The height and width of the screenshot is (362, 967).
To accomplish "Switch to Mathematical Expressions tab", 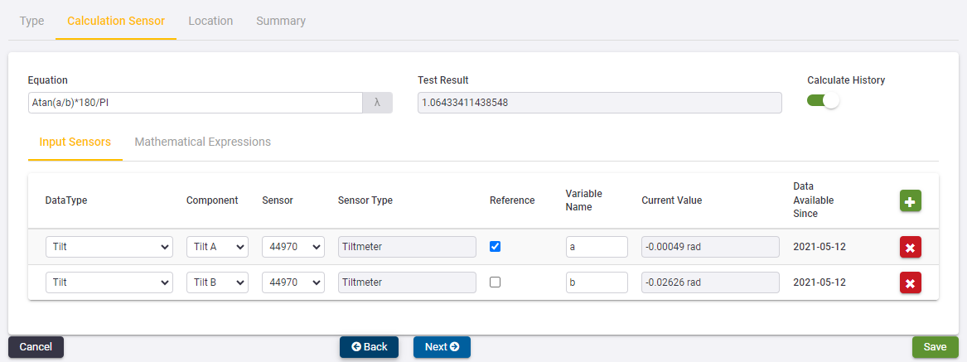I will tap(203, 142).
